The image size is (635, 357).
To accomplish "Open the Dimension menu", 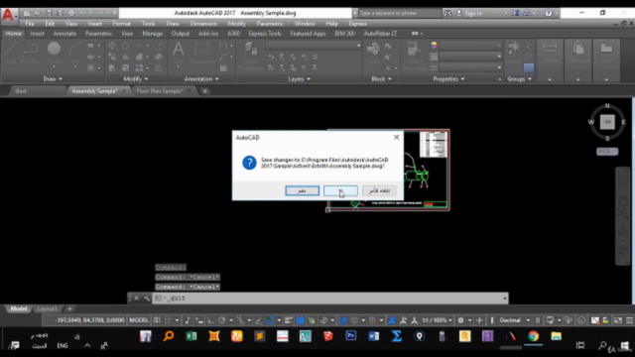I will 203,24.
